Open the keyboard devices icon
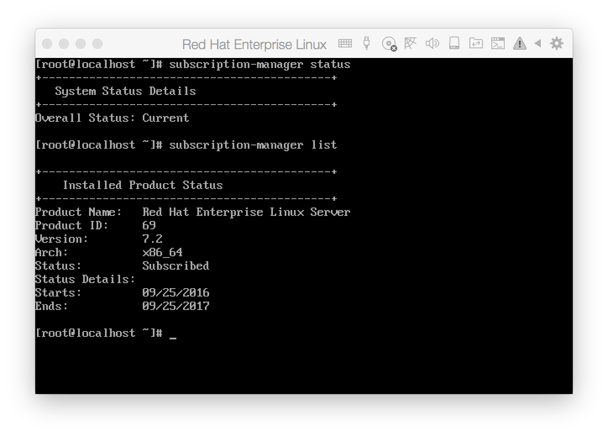The image size is (608, 436). pos(345,43)
